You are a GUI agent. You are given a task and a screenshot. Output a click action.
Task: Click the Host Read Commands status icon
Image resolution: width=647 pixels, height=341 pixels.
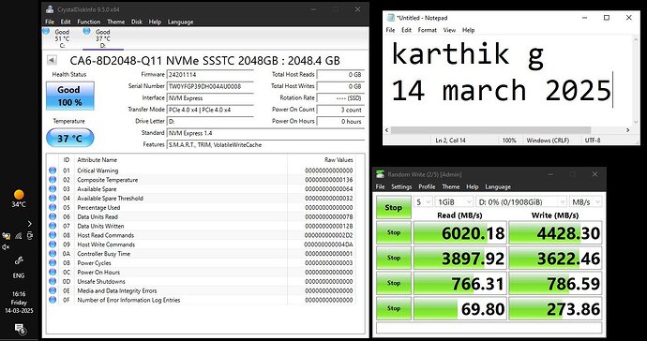tap(53, 235)
